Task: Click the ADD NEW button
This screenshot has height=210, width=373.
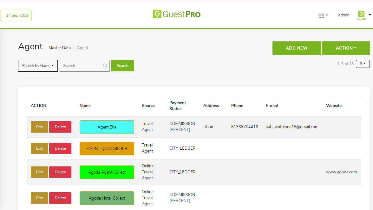Action: click(x=297, y=48)
